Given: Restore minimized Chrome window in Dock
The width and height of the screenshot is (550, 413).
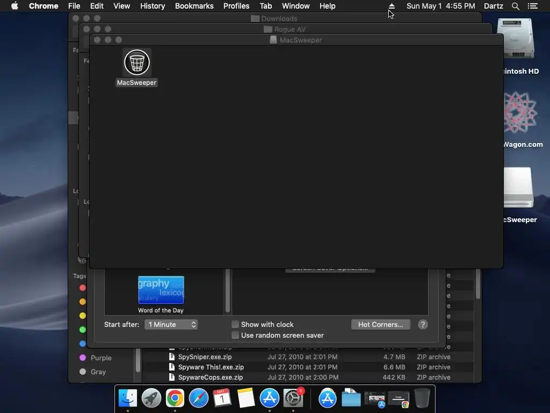Looking at the screenshot, I should pos(399,399).
